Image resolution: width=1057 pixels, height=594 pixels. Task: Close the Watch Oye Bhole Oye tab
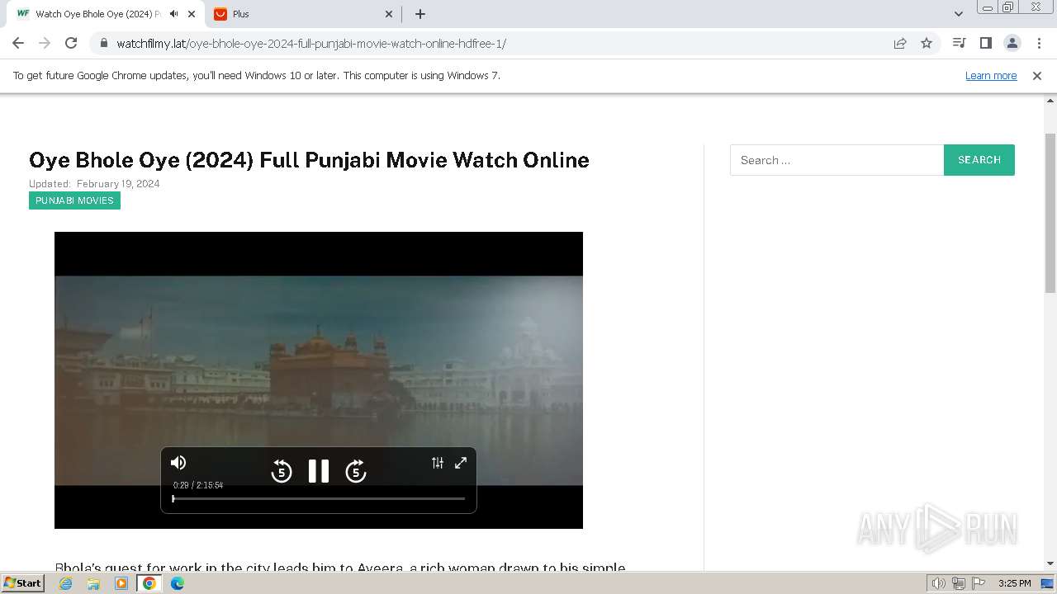[192, 14]
